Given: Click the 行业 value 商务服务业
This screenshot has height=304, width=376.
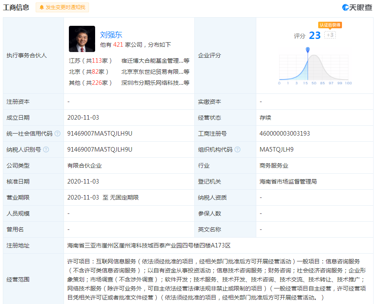Looking at the screenshot, I should click(274, 166).
